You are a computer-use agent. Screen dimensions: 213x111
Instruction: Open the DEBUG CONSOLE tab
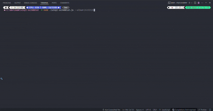pos(31,3)
